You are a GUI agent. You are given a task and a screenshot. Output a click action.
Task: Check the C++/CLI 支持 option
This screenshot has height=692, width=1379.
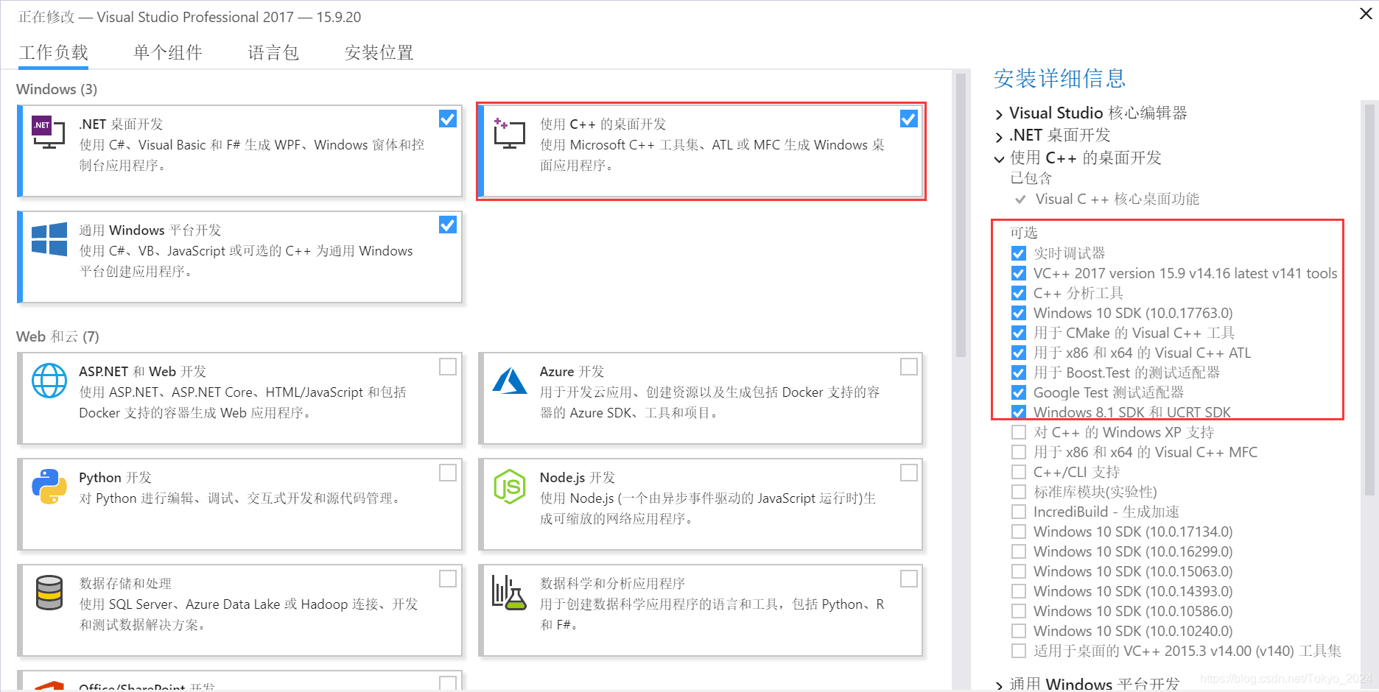click(1019, 472)
